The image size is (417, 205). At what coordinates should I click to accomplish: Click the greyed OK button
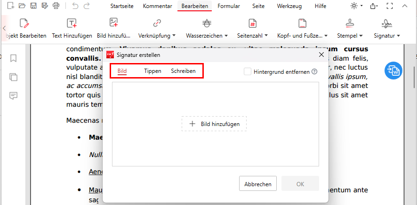pyautogui.click(x=300, y=184)
